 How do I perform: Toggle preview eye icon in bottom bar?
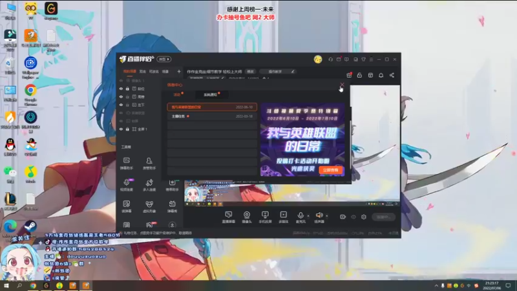pos(353,217)
